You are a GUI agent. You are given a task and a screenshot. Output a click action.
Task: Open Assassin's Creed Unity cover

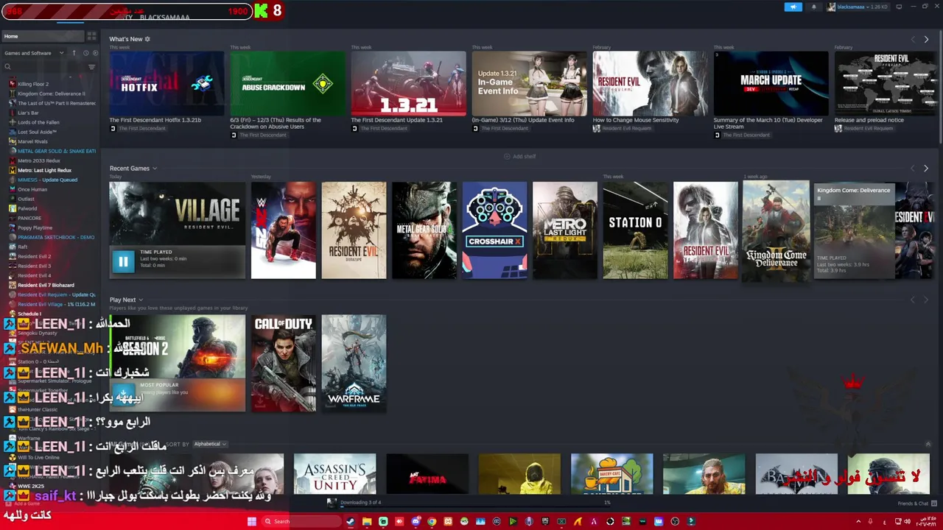tap(334, 473)
